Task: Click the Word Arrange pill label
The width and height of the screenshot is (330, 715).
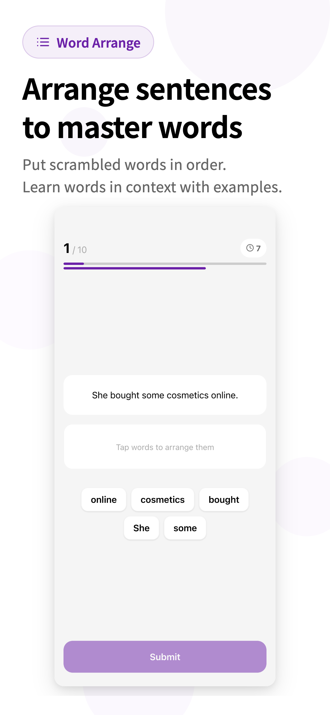Action: pyautogui.click(x=88, y=42)
